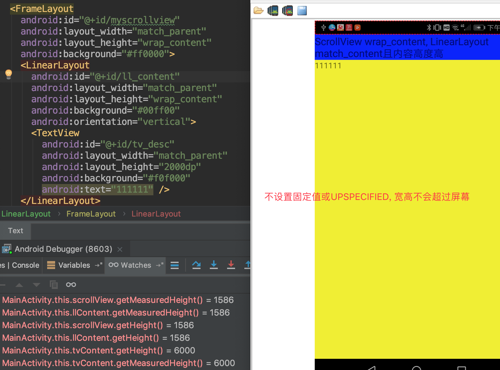Click orange play notification icon in status bar
The image size is (500, 370).
point(358,28)
